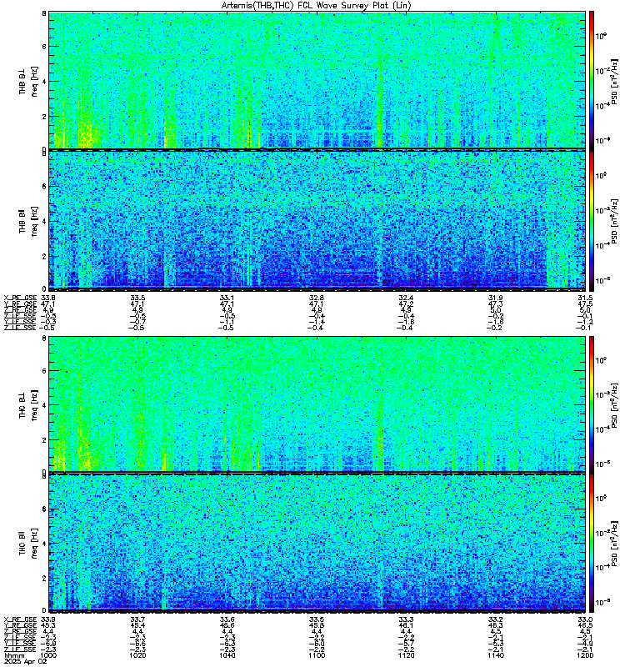Image resolution: width=625 pixels, height=667 pixels.
Task: Click the 'PSD [nT²/Hz]' label of the bottommost color bar
Action: coord(615,544)
